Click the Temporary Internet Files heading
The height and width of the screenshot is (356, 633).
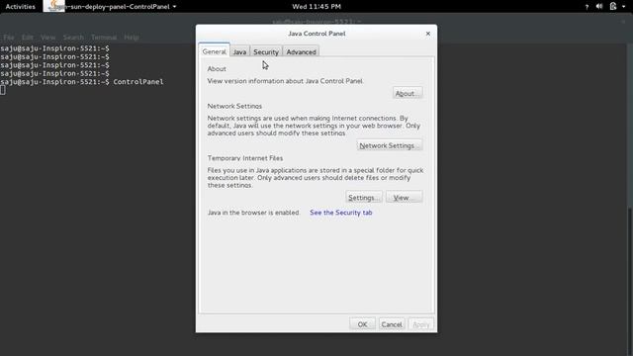245,158
